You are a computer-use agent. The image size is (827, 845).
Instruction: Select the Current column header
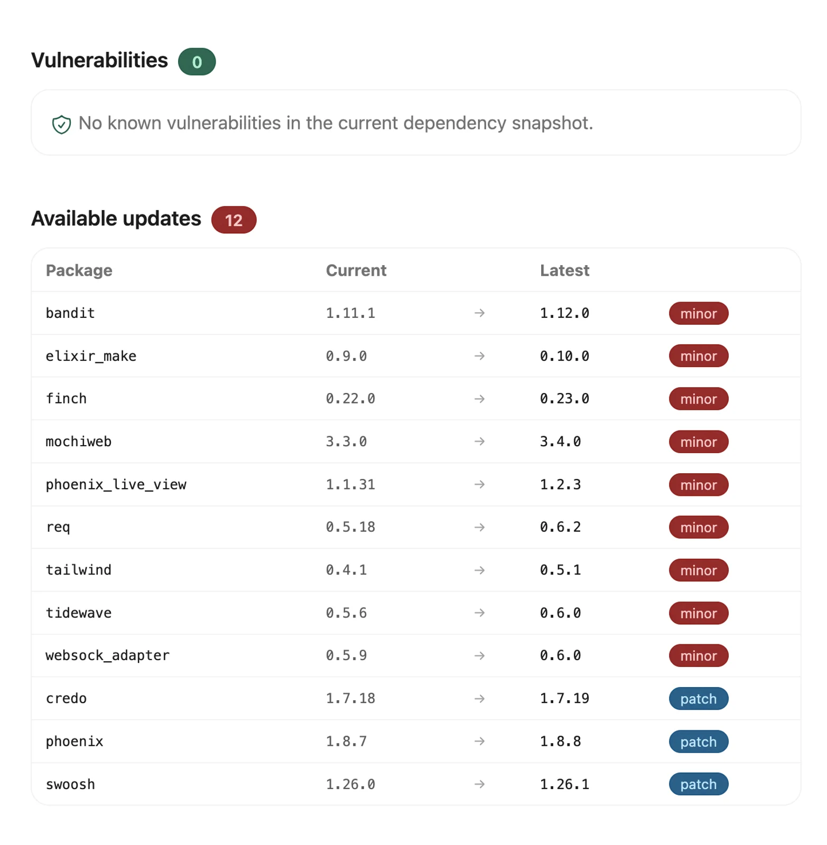pos(356,270)
